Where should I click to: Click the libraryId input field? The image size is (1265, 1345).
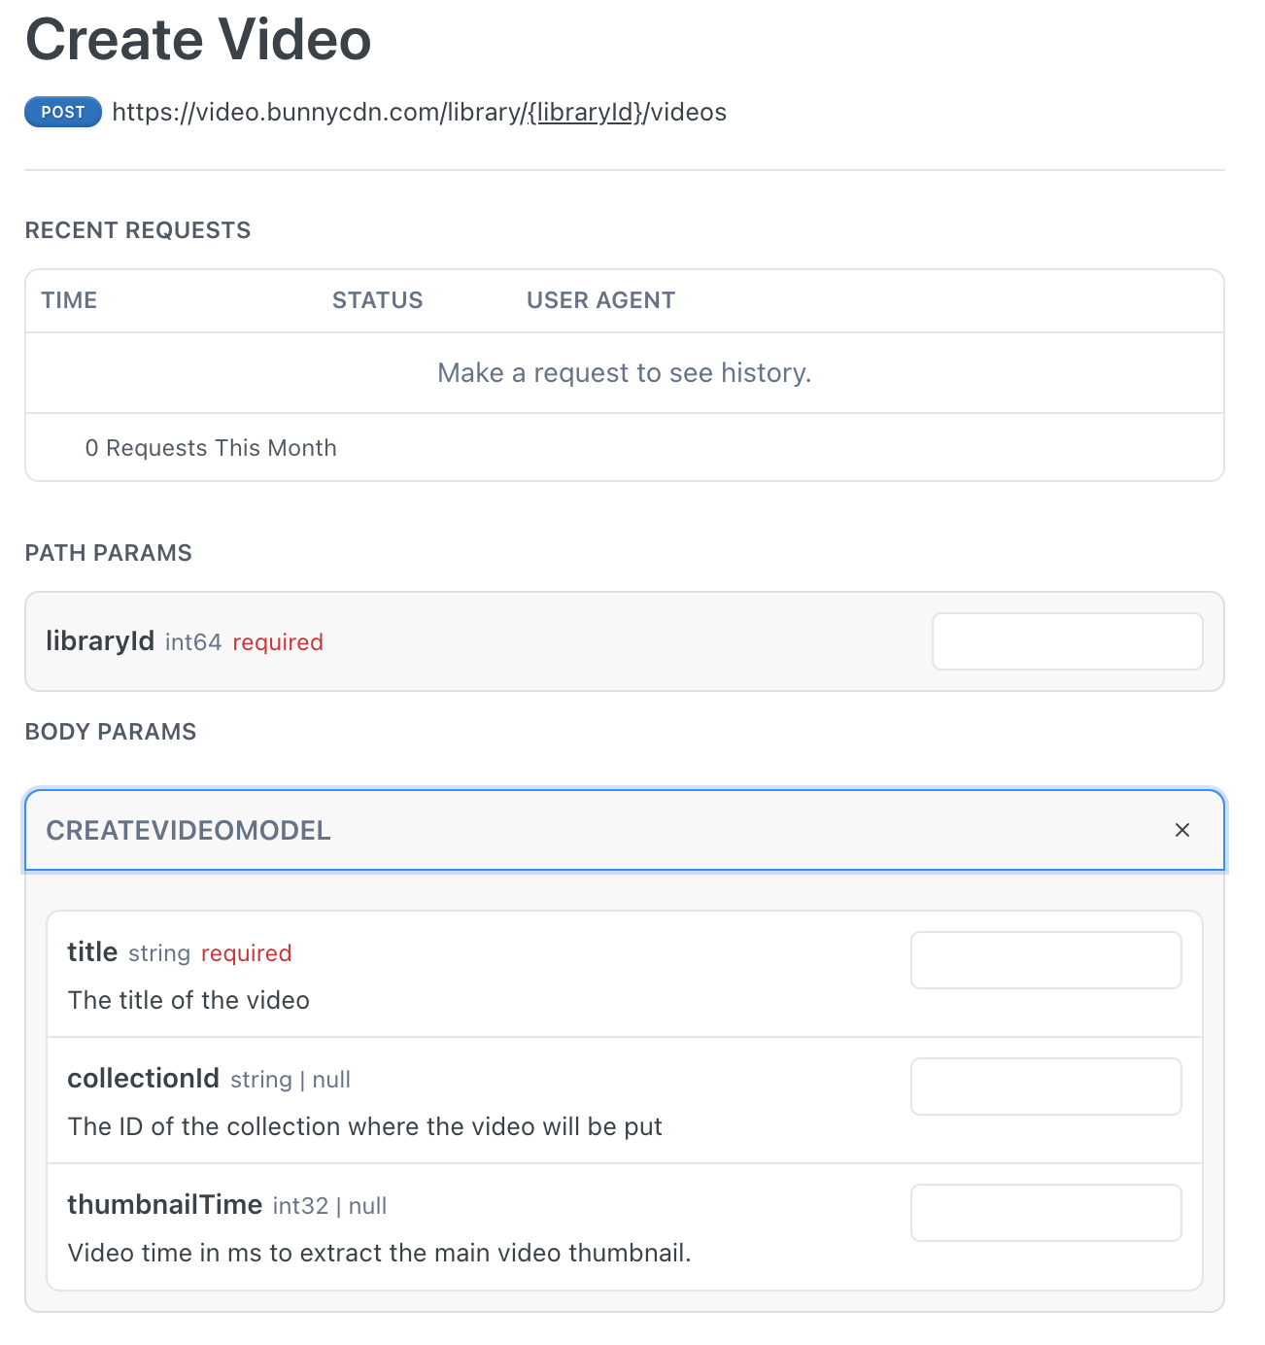tap(1067, 641)
